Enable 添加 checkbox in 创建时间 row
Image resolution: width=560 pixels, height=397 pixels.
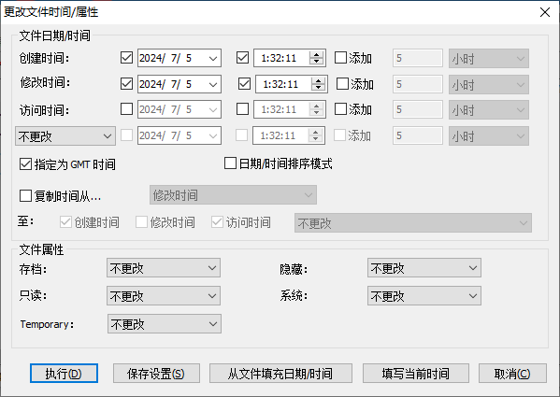(x=340, y=57)
